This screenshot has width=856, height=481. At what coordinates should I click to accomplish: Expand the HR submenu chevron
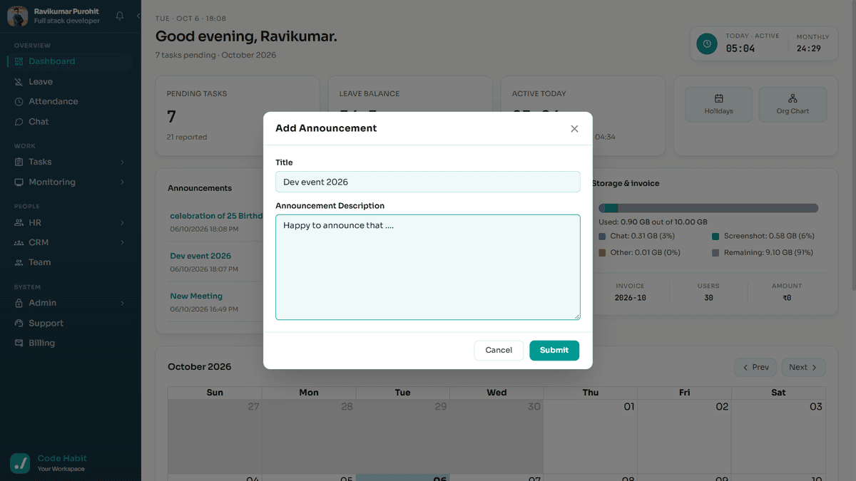pos(123,223)
